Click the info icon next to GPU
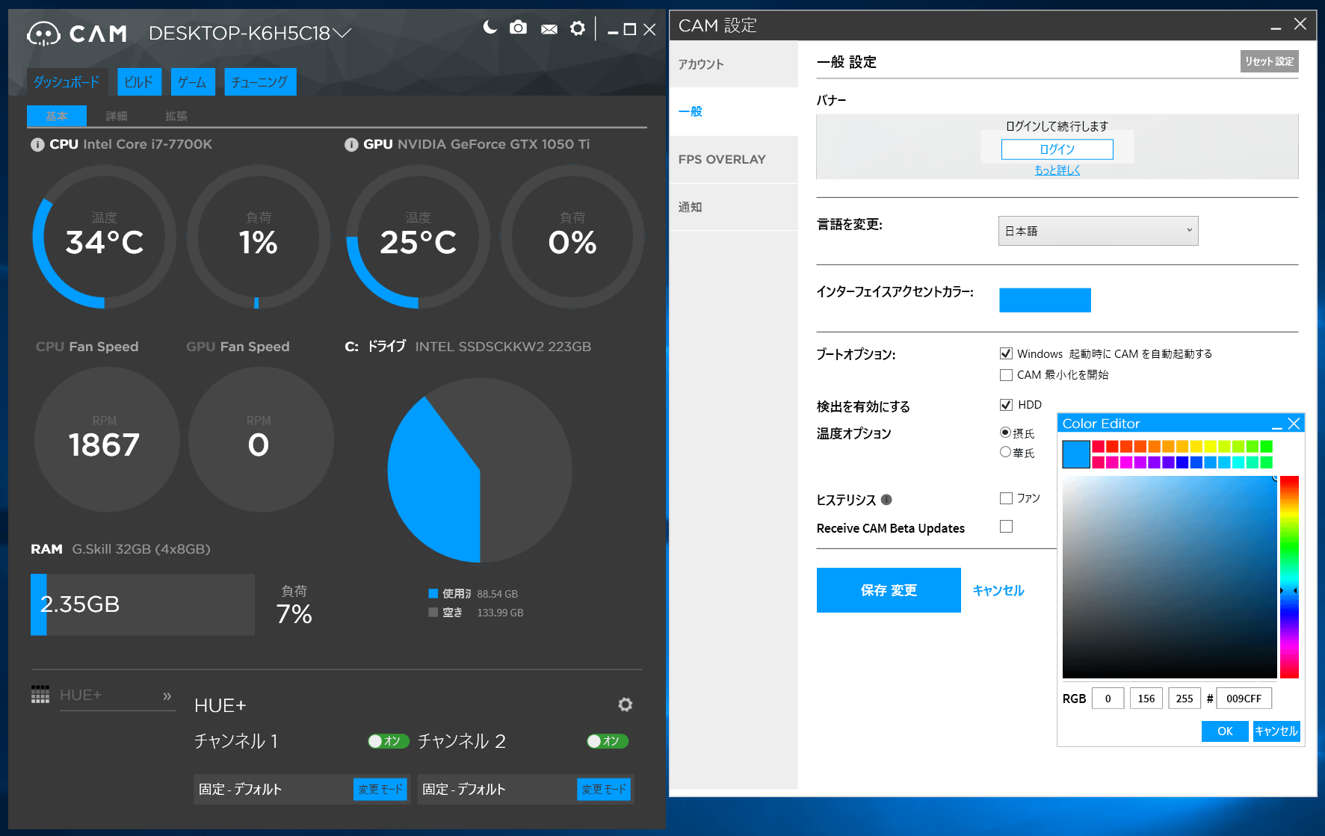Screen dimensions: 1325x836 (351, 145)
